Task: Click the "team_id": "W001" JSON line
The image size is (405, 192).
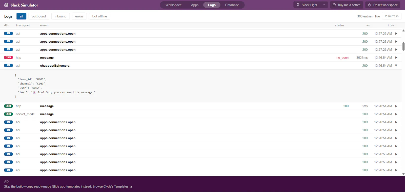Action: 32,79
